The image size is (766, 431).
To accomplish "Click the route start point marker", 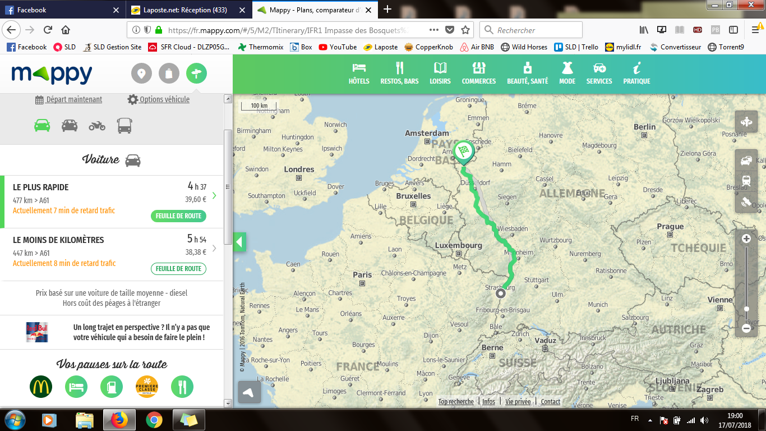I will pyautogui.click(x=501, y=293).
